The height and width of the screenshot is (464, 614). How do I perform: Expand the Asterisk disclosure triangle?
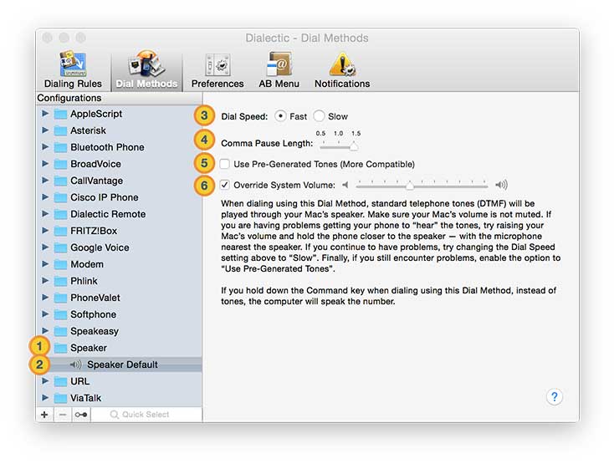coord(45,130)
